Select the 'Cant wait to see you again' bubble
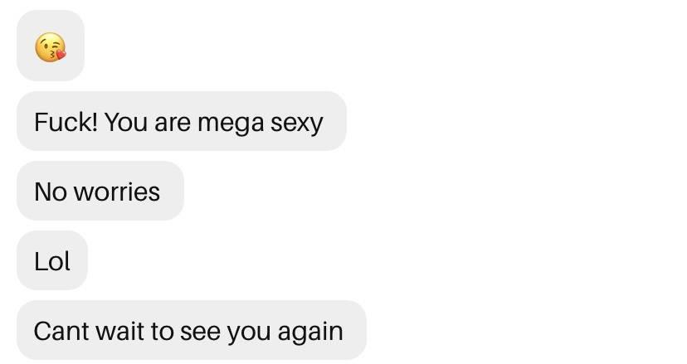This screenshot has width=687, height=364. [x=192, y=330]
